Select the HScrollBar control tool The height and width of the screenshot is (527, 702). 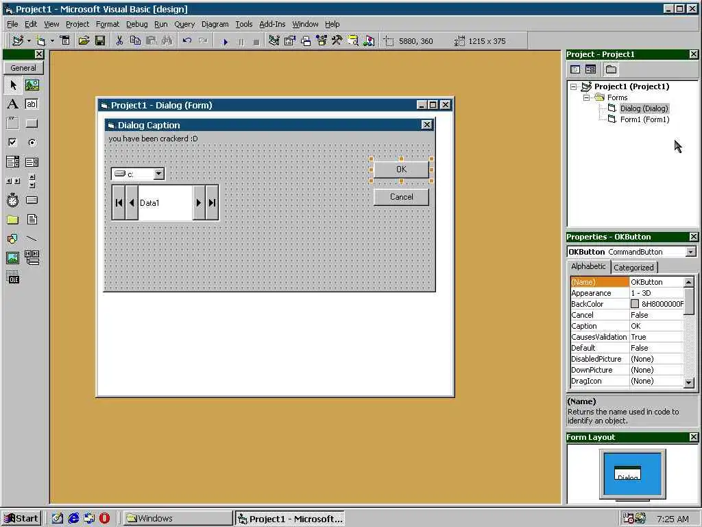pyautogui.click(x=13, y=181)
